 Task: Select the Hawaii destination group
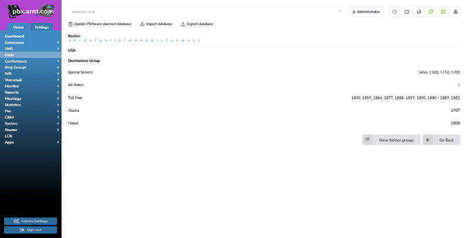[x=73, y=123]
